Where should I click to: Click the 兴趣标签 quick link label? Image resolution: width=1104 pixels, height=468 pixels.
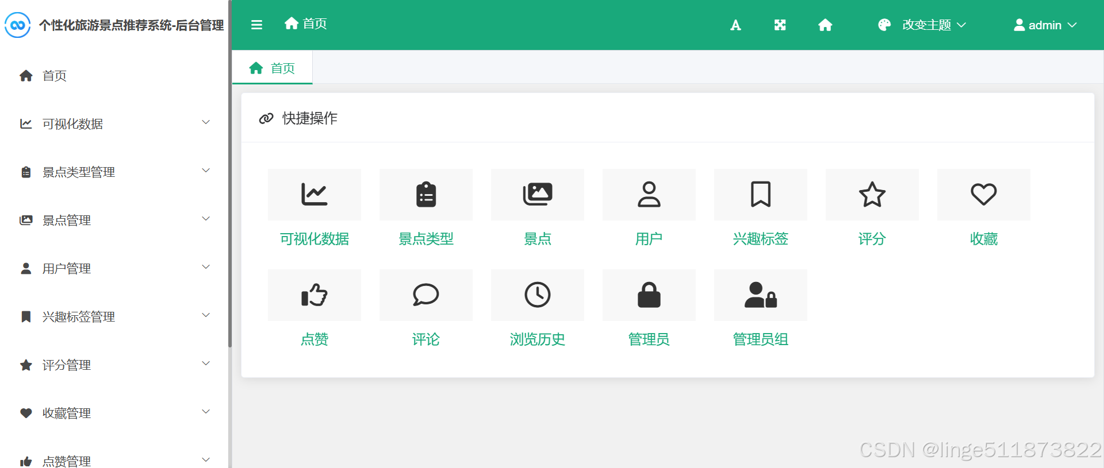[761, 239]
